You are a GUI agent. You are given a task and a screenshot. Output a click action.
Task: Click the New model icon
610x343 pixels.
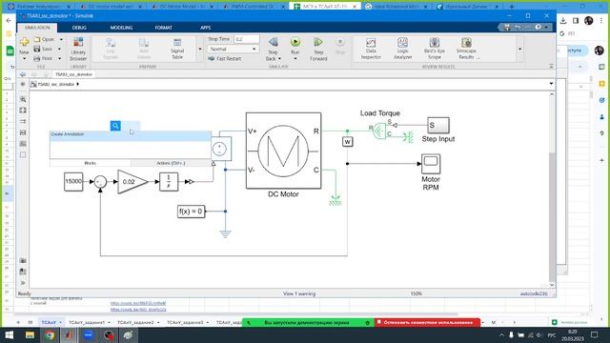[24, 42]
